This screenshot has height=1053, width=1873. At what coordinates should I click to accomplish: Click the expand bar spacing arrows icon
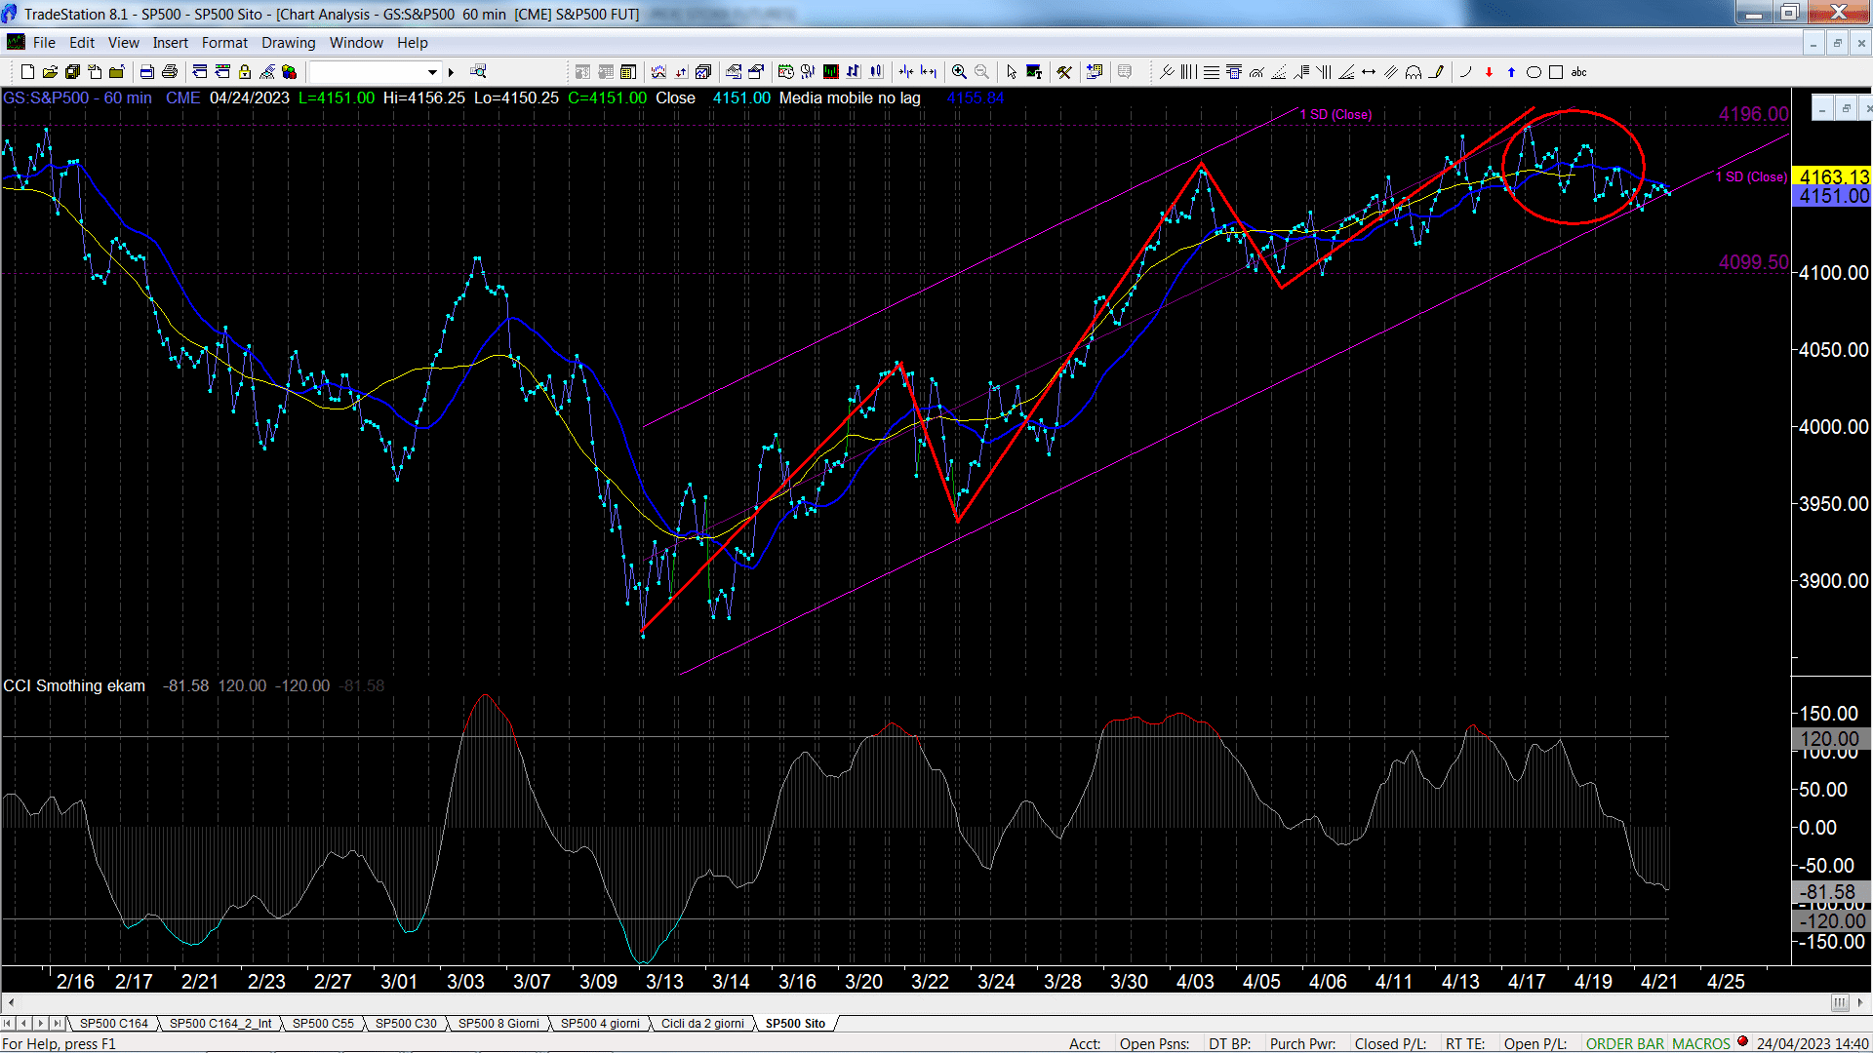[929, 71]
